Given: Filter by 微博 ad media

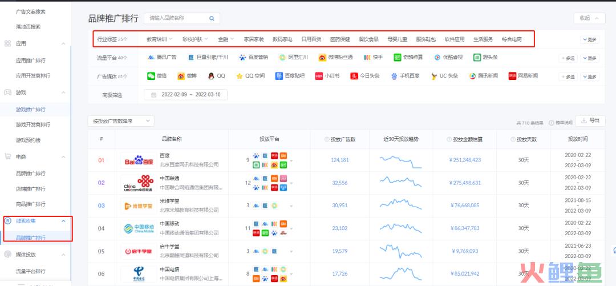Looking at the screenshot, I should (187, 76).
